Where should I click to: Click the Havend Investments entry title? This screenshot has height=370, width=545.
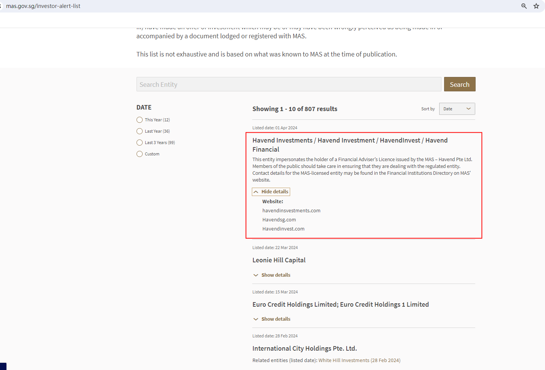click(x=350, y=141)
